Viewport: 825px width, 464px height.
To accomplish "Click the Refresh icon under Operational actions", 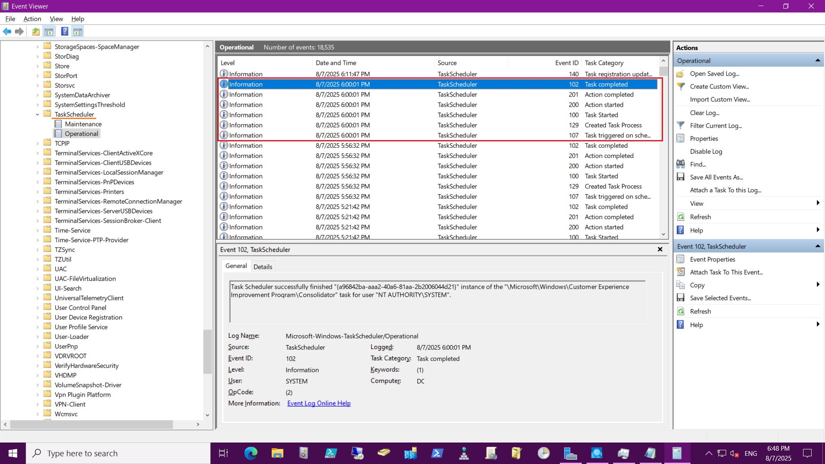I will 680,217.
